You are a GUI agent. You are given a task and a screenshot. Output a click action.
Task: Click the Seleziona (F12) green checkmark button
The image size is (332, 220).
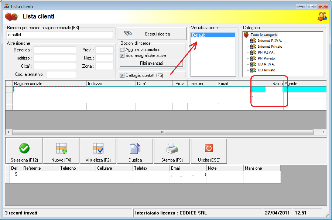pyautogui.click(x=24, y=151)
